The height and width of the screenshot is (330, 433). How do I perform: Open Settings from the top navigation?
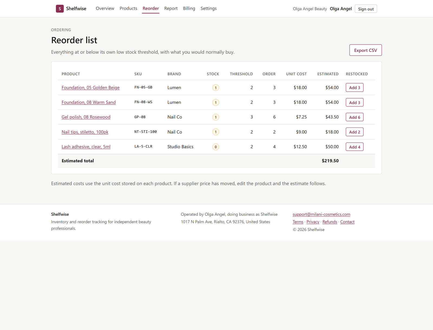[208, 8]
